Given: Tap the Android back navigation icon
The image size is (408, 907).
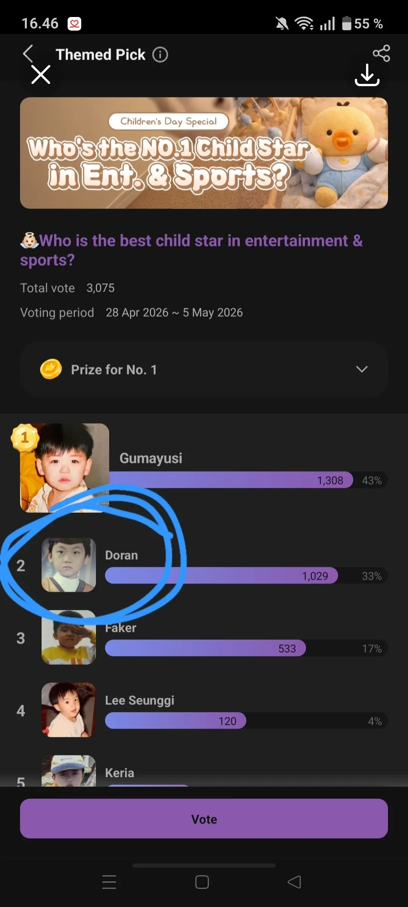Looking at the screenshot, I should click(x=294, y=882).
